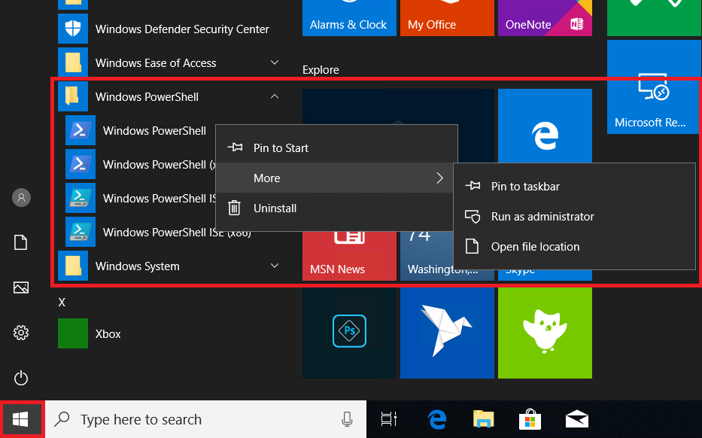Expand Windows Ease of Access chevron
702x438 pixels.
pos(275,62)
